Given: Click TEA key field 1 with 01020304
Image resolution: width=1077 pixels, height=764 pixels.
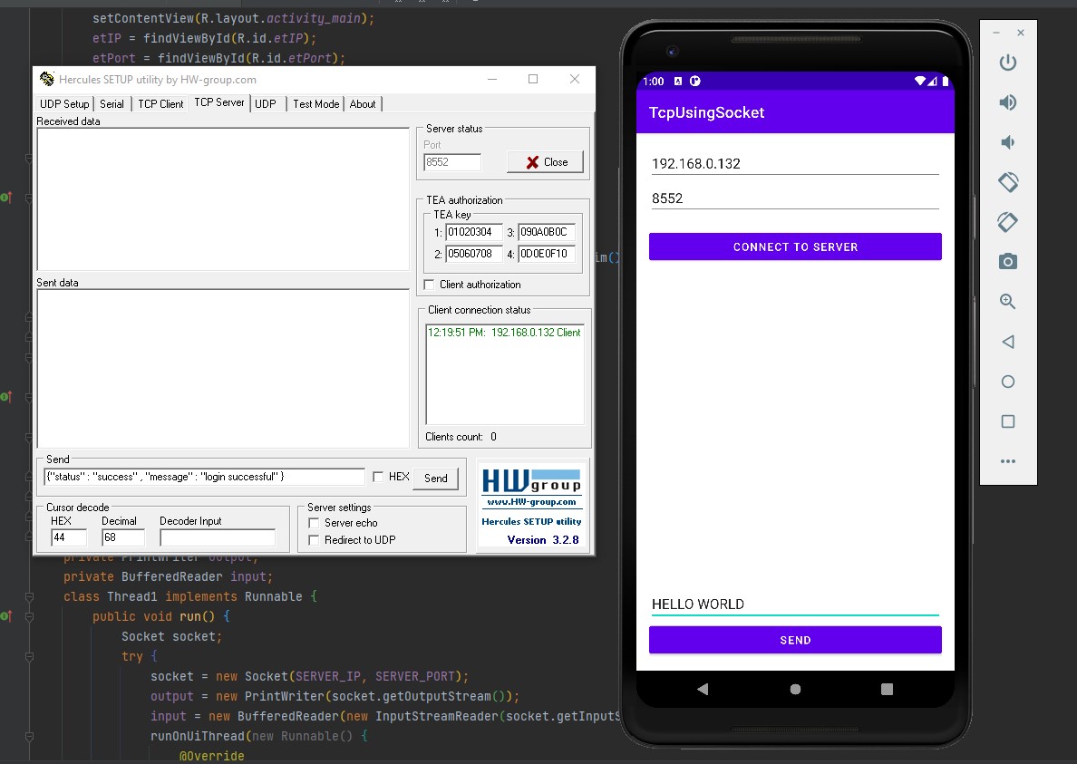Looking at the screenshot, I should 474,232.
